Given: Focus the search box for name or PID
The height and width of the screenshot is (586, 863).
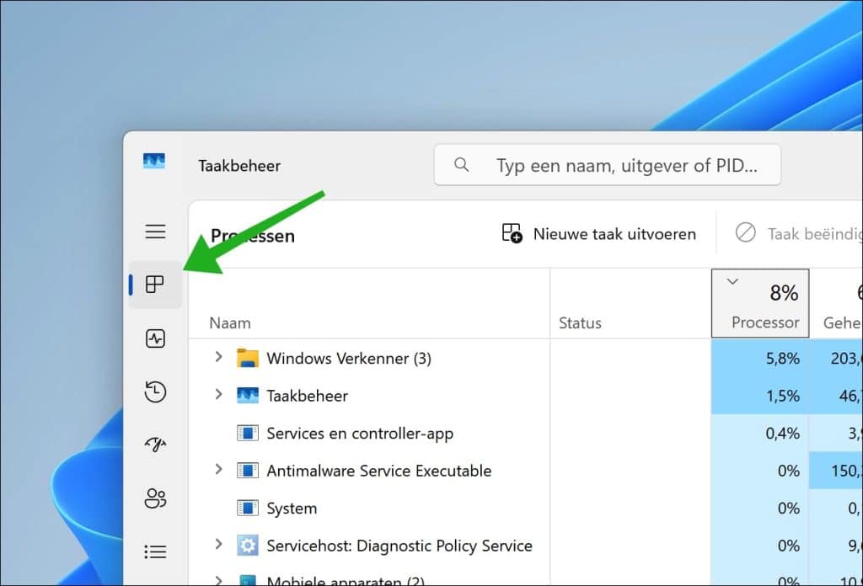Looking at the screenshot, I should [x=624, y=165].
